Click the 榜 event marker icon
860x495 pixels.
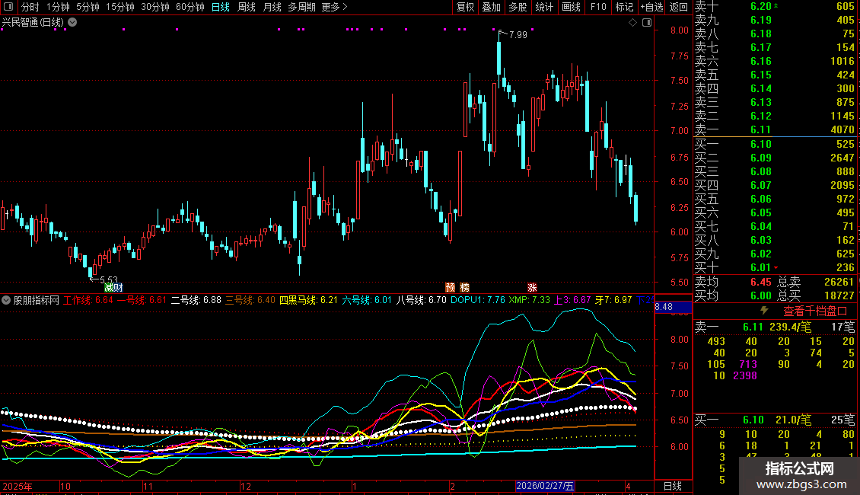point(464,287)
